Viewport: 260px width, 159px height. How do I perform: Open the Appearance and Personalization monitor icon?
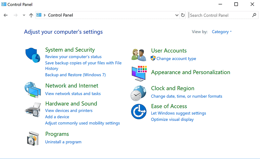tap(139, 73)
